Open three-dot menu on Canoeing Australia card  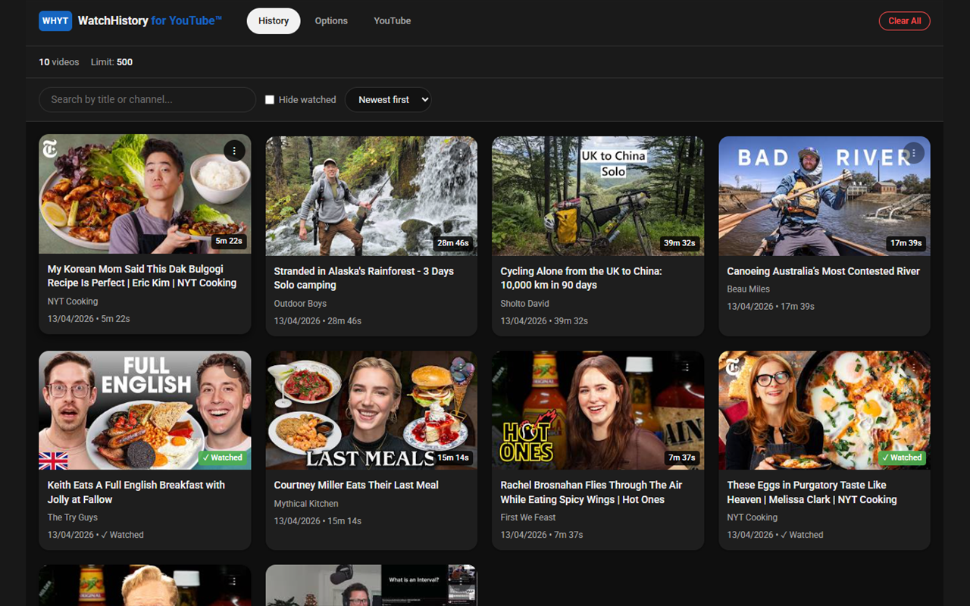click(914, 153)
